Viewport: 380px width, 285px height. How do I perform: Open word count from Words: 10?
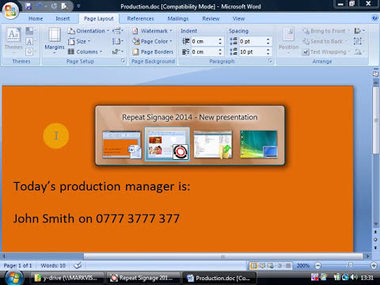click(x=53, y=265)
